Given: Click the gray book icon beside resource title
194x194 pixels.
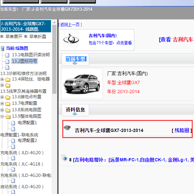Looking at the screenshot, I should point(67,128).
